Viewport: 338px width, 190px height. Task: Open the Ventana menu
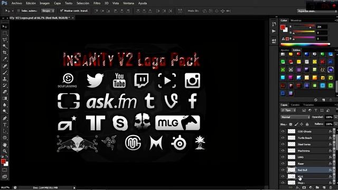[128, 3]
